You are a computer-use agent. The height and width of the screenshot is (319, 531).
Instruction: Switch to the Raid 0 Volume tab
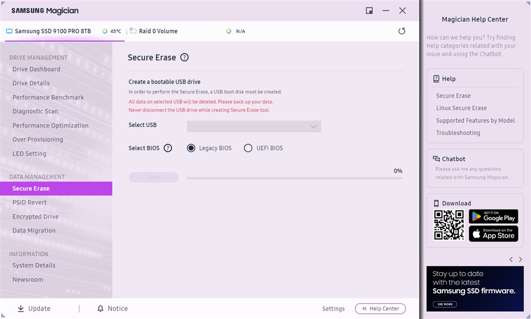pyautogui.click(x=158, y=31)
